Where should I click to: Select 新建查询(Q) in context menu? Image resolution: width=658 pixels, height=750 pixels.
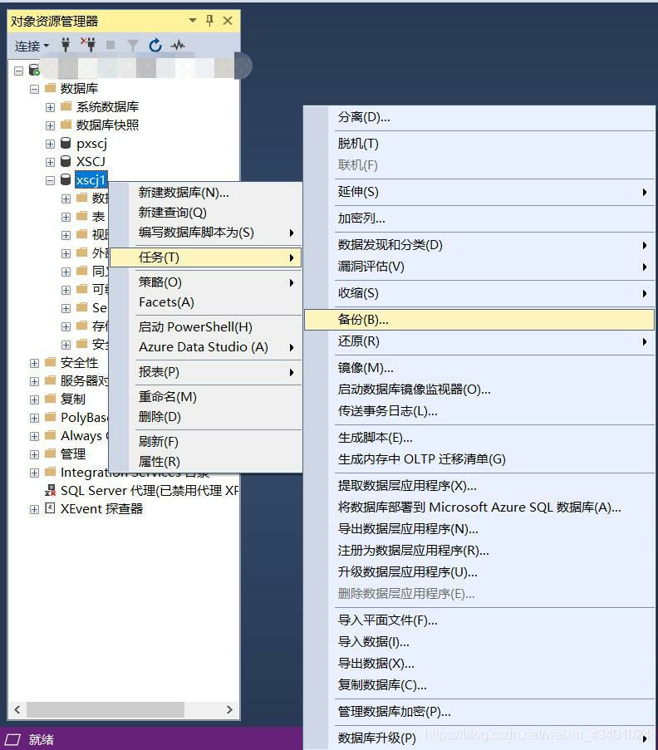(x=172, y=213)
